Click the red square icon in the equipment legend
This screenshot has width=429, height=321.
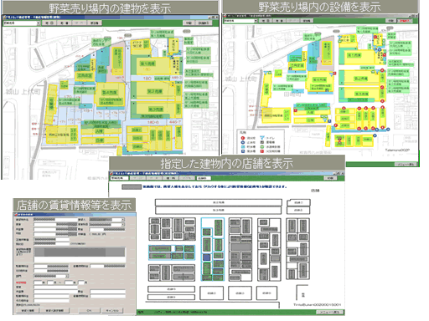(262, 151)
